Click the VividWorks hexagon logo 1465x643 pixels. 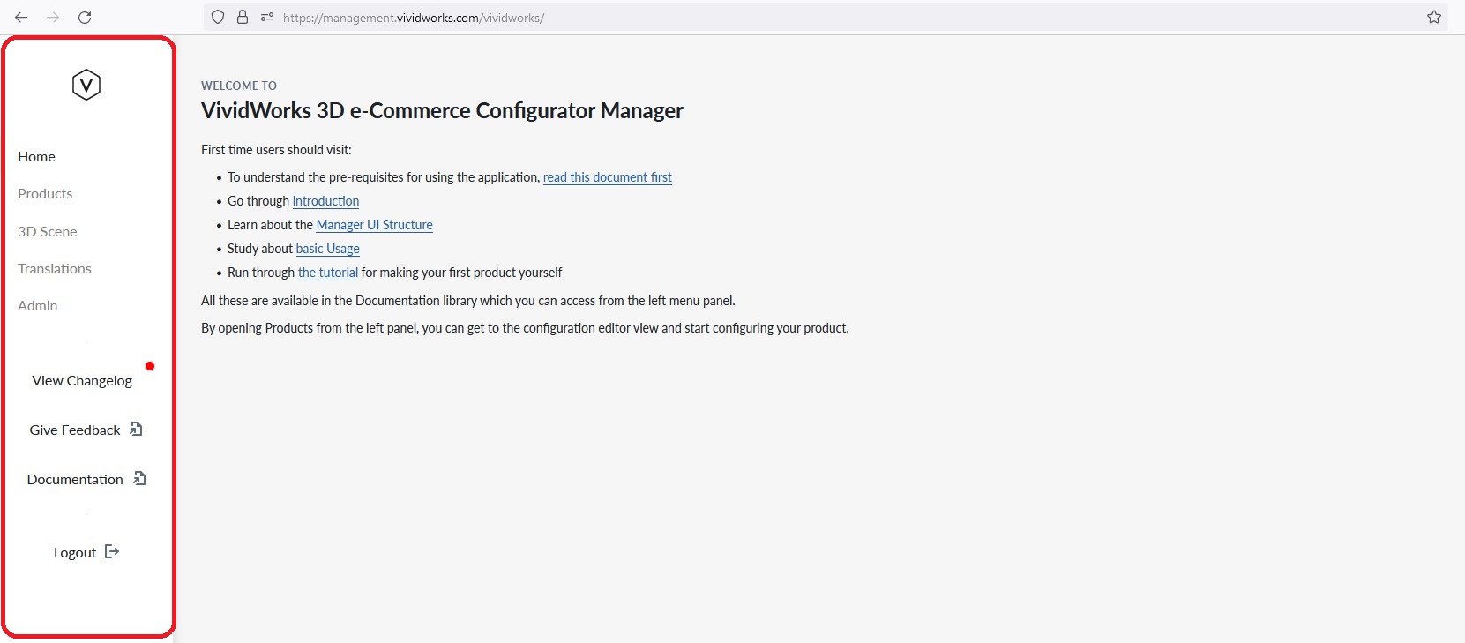86,85
